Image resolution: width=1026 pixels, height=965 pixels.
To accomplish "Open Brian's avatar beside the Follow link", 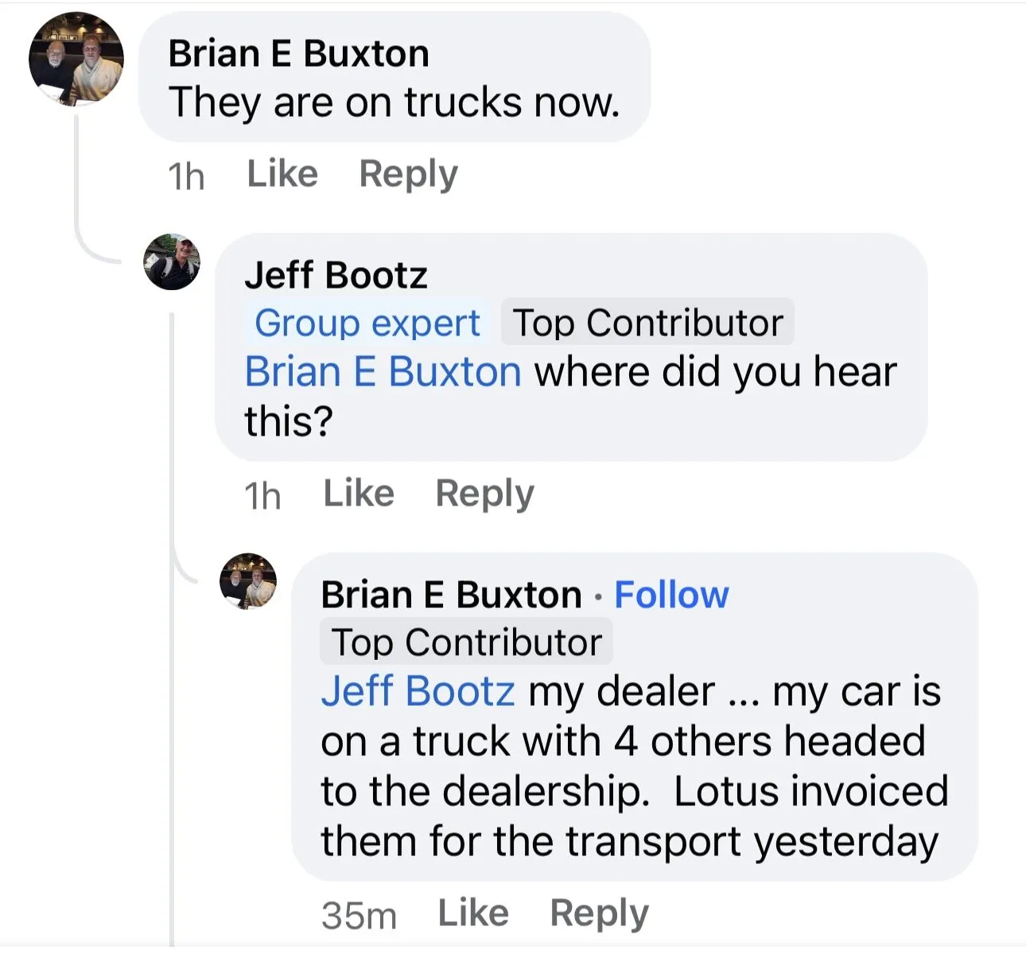I will click(248, 581).
